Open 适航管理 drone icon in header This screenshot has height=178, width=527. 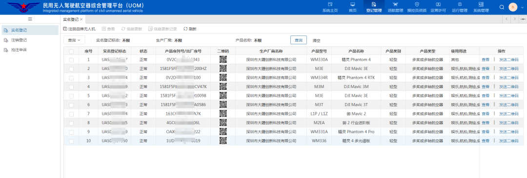coord(395,4)
